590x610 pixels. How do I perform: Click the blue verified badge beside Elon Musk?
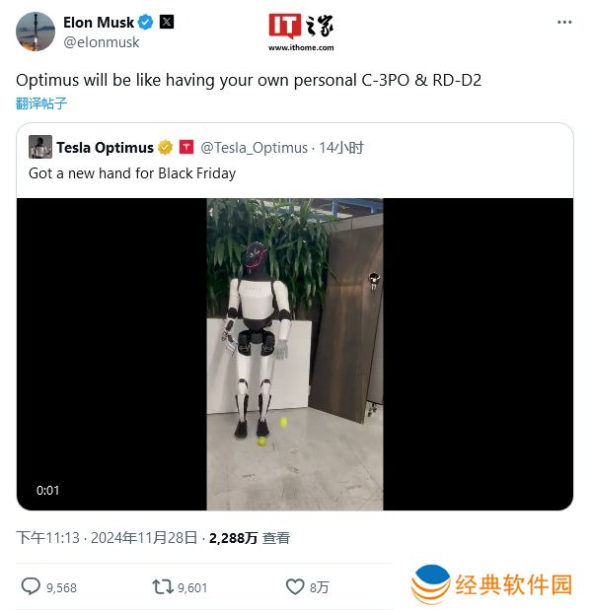[x=145, y=23]
